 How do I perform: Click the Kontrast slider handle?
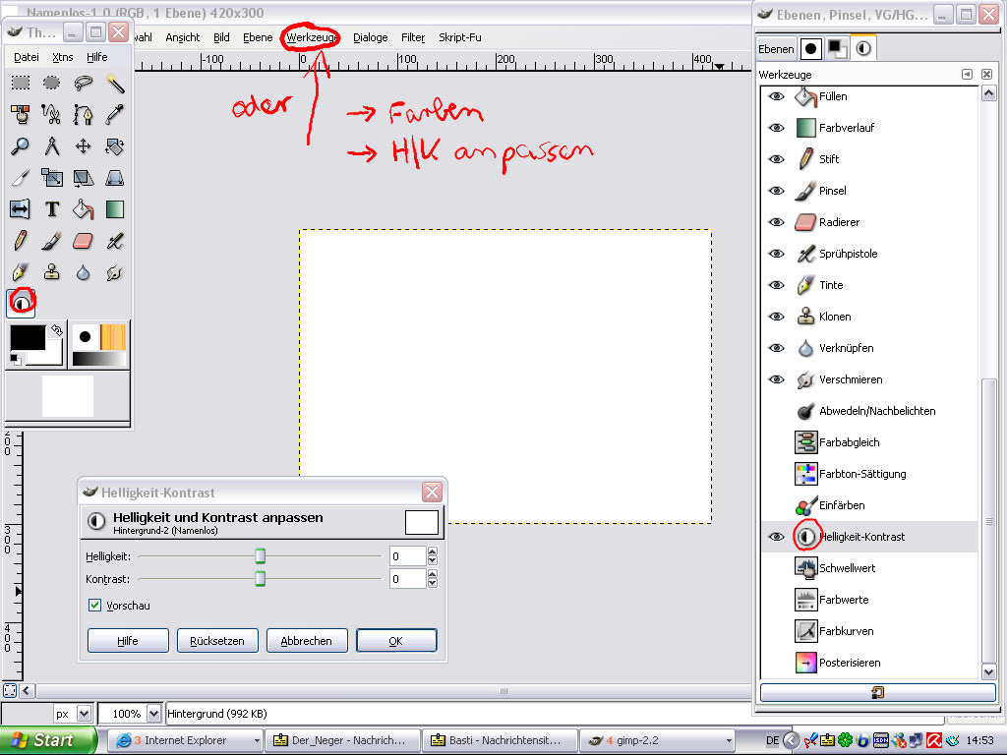click(x=261, y=579)
